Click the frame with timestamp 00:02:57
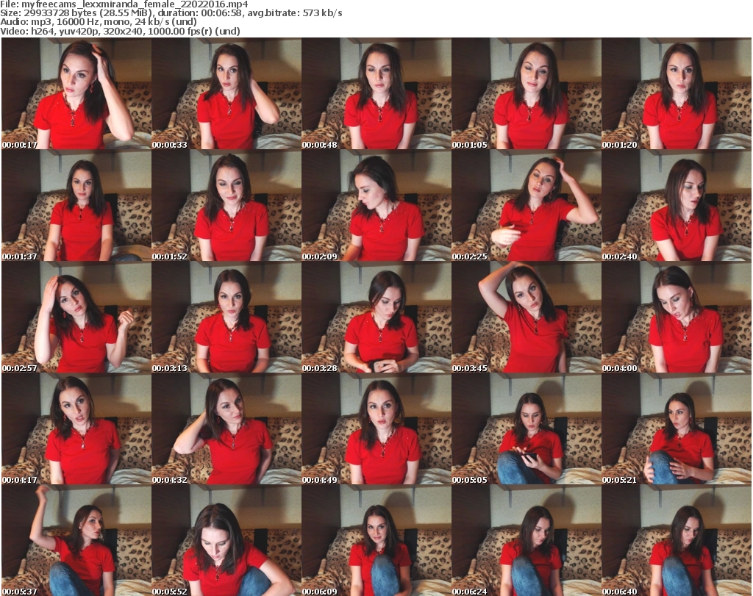The image size is (753, 596). [x=76, y=317]
